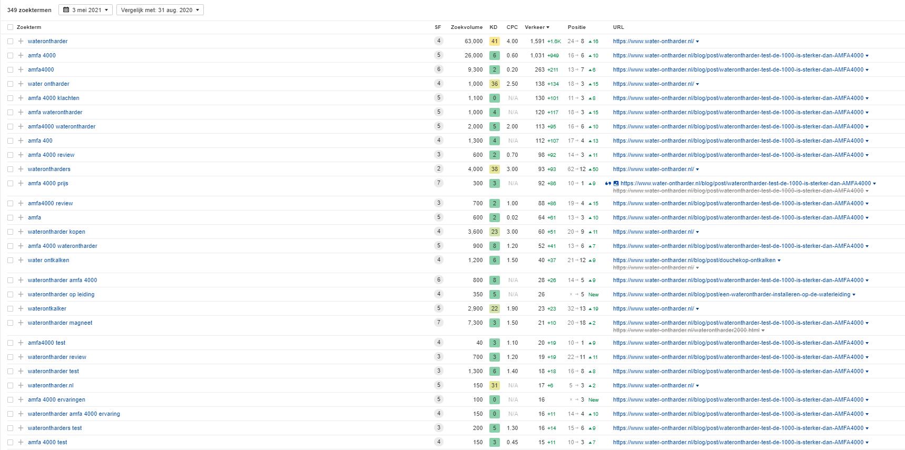The width and height of the screenshot is (905, 450).
Task: Click the plus icon next to 'wateronthardеr magneet'
Action: tap(21, 323)
